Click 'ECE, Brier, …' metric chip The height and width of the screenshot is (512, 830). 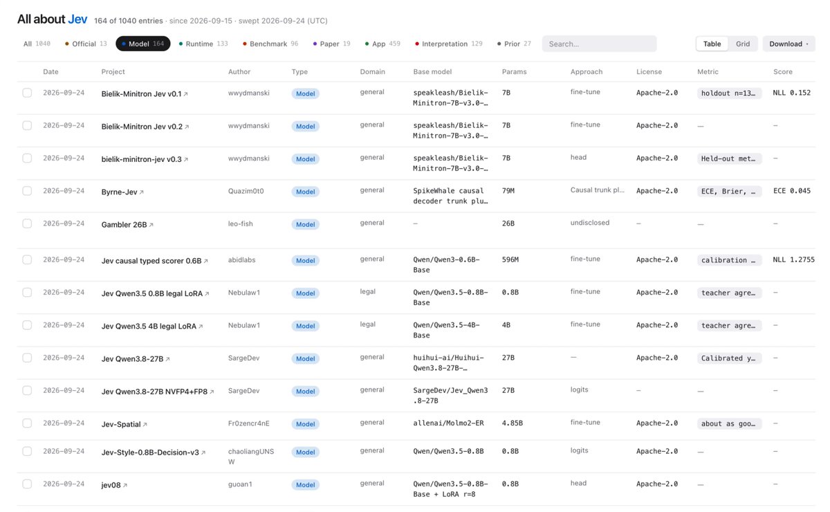tap(730, 191)
